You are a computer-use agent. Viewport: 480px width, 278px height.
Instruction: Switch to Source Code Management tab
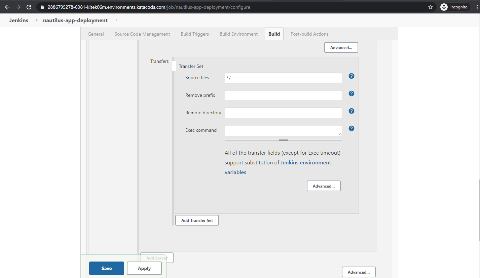tap(142, 34)
